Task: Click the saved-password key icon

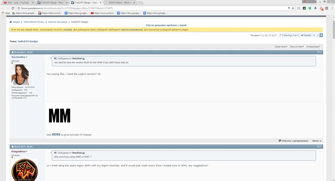Action: [289, 8]
